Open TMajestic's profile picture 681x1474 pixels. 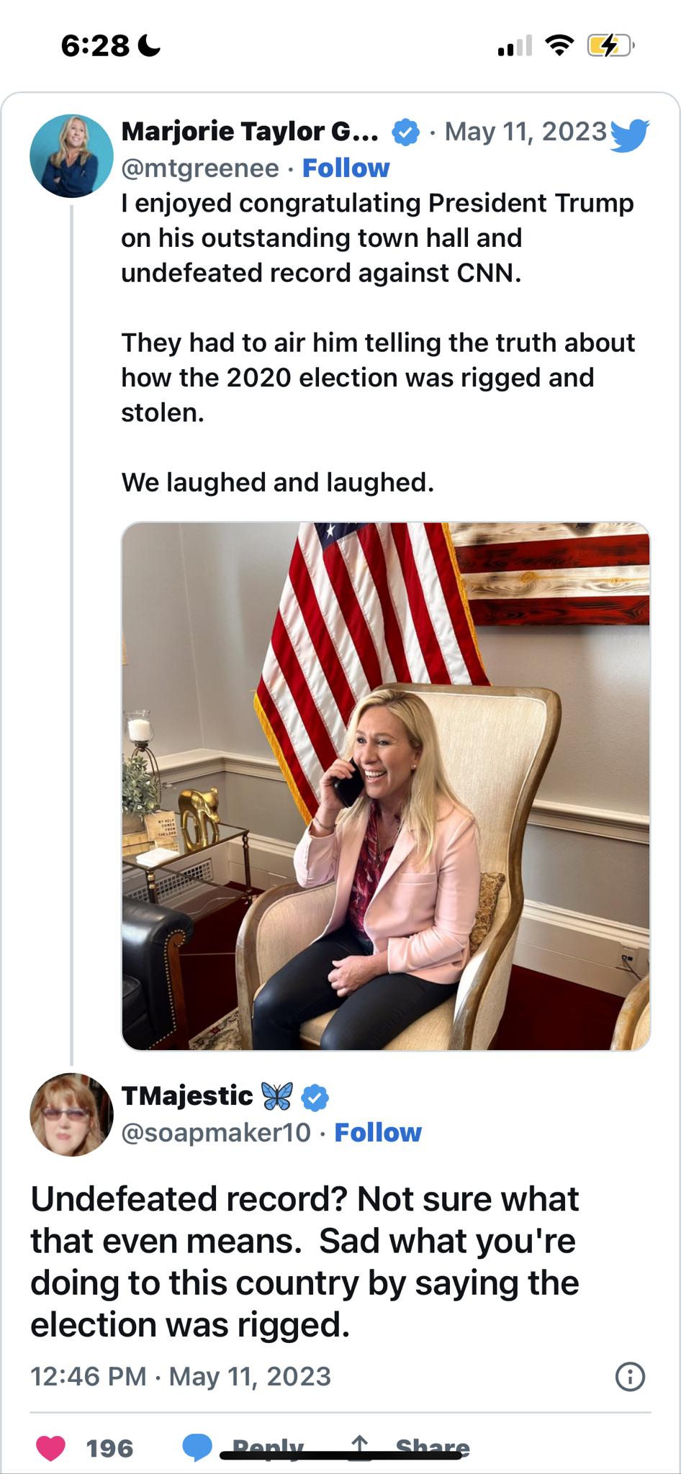click(71, 1114)
